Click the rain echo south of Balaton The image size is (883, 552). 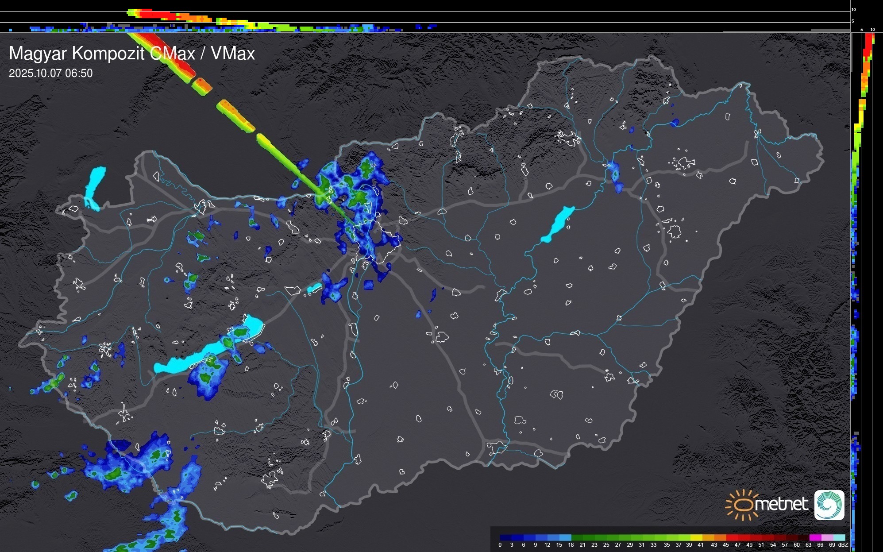(207, 376)
